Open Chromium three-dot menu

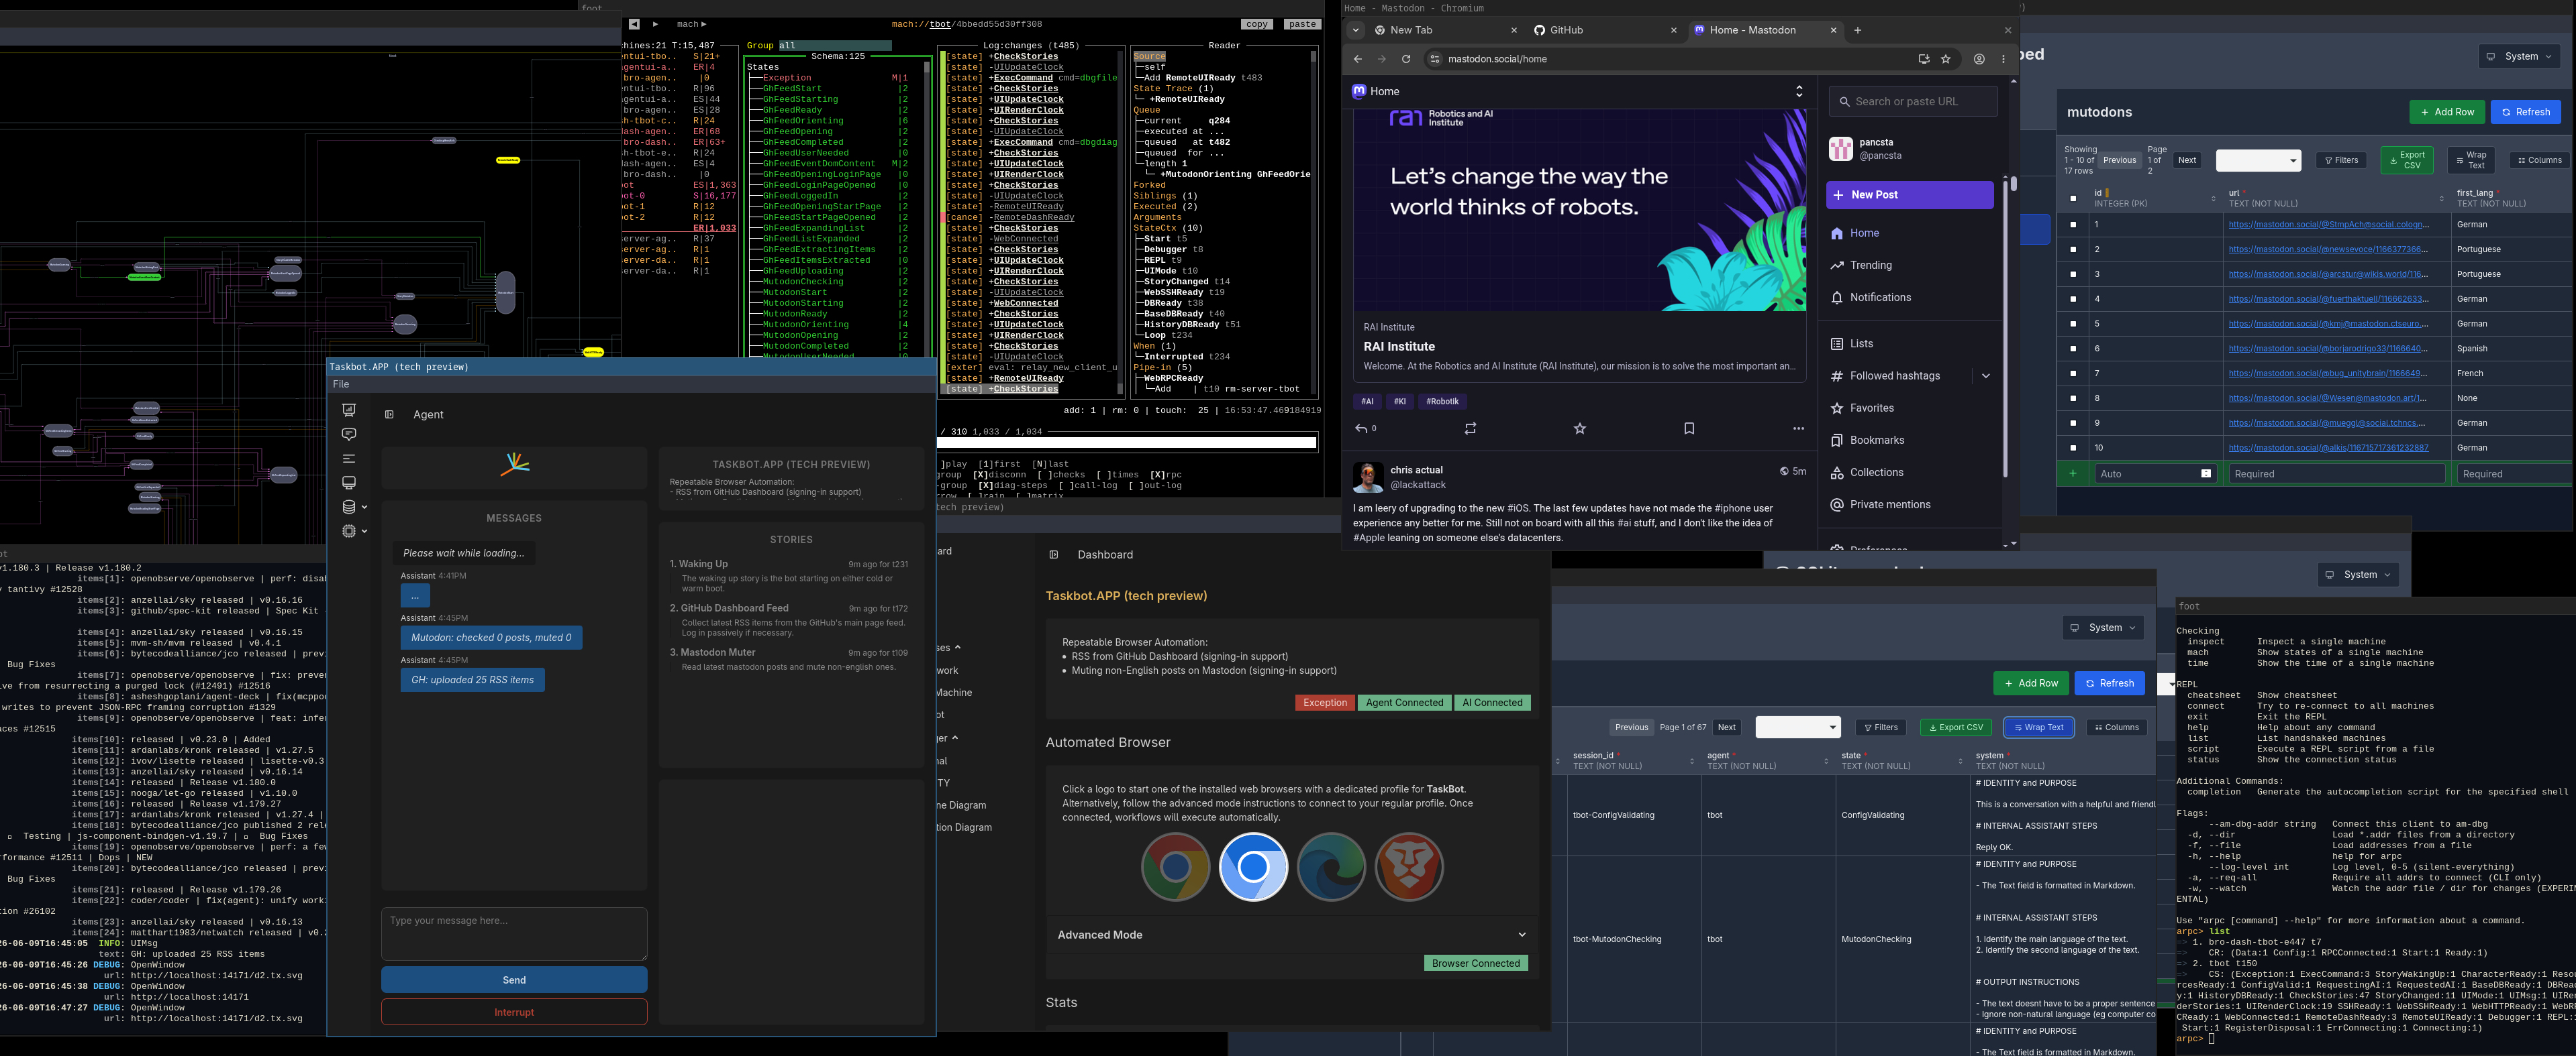pyautogui.click(x=2003, y=59)
